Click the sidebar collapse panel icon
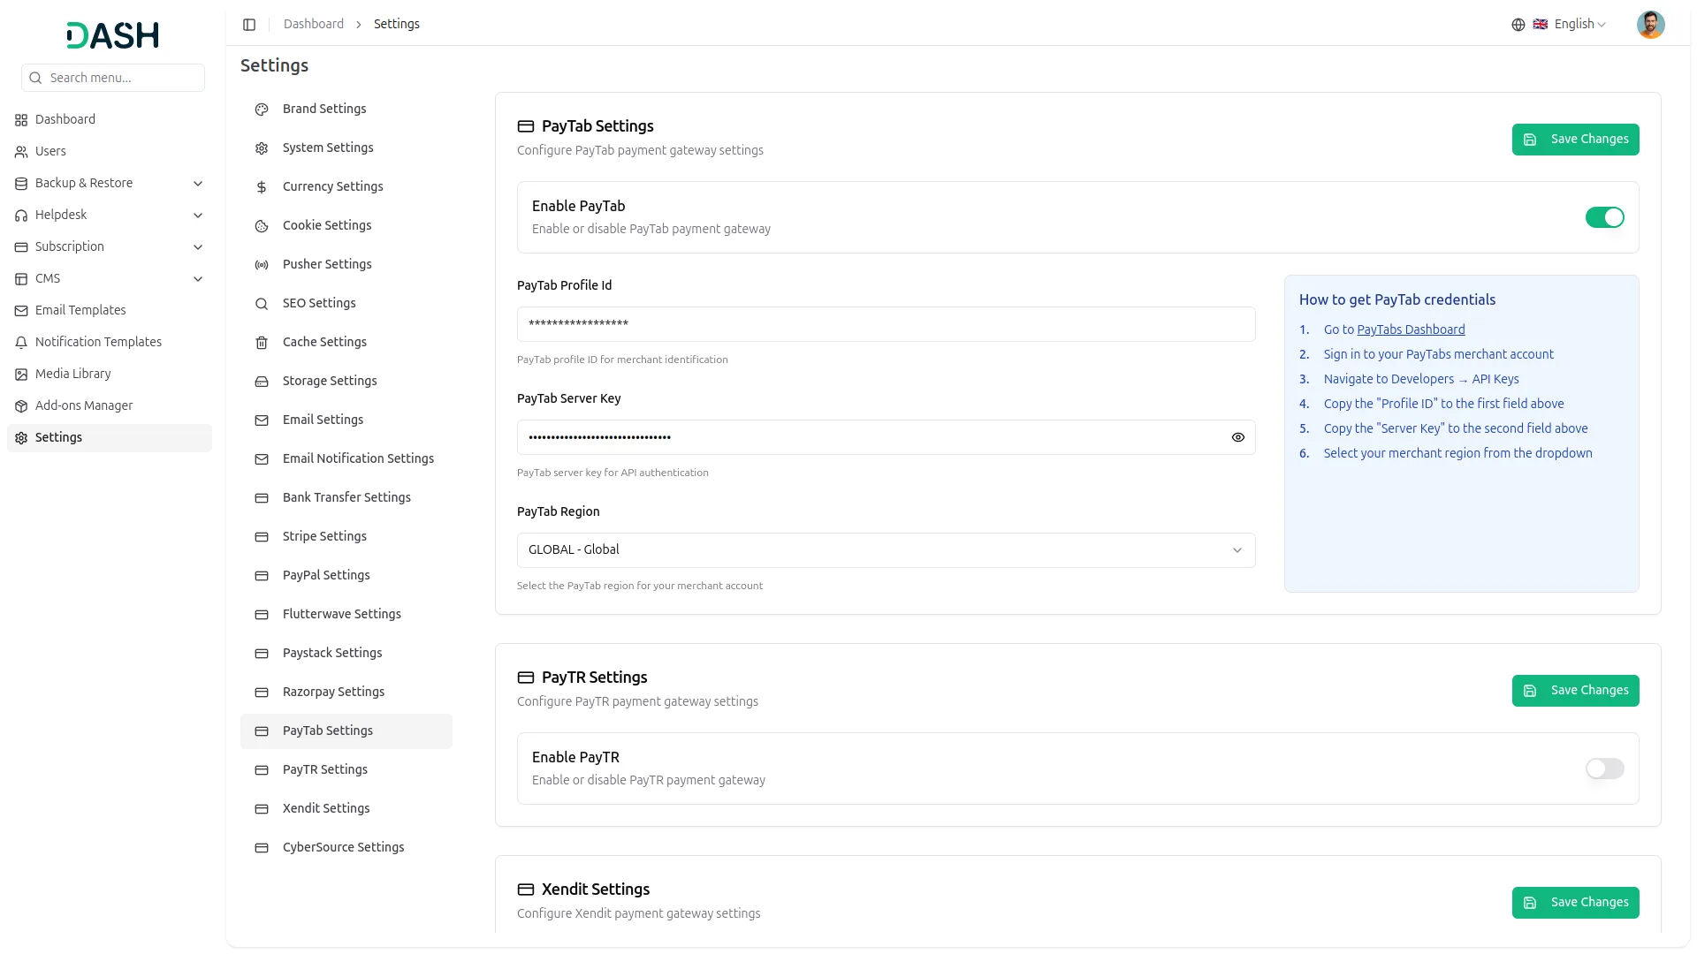The height and width of the screenshot is (954, 1697). [249, 25]
